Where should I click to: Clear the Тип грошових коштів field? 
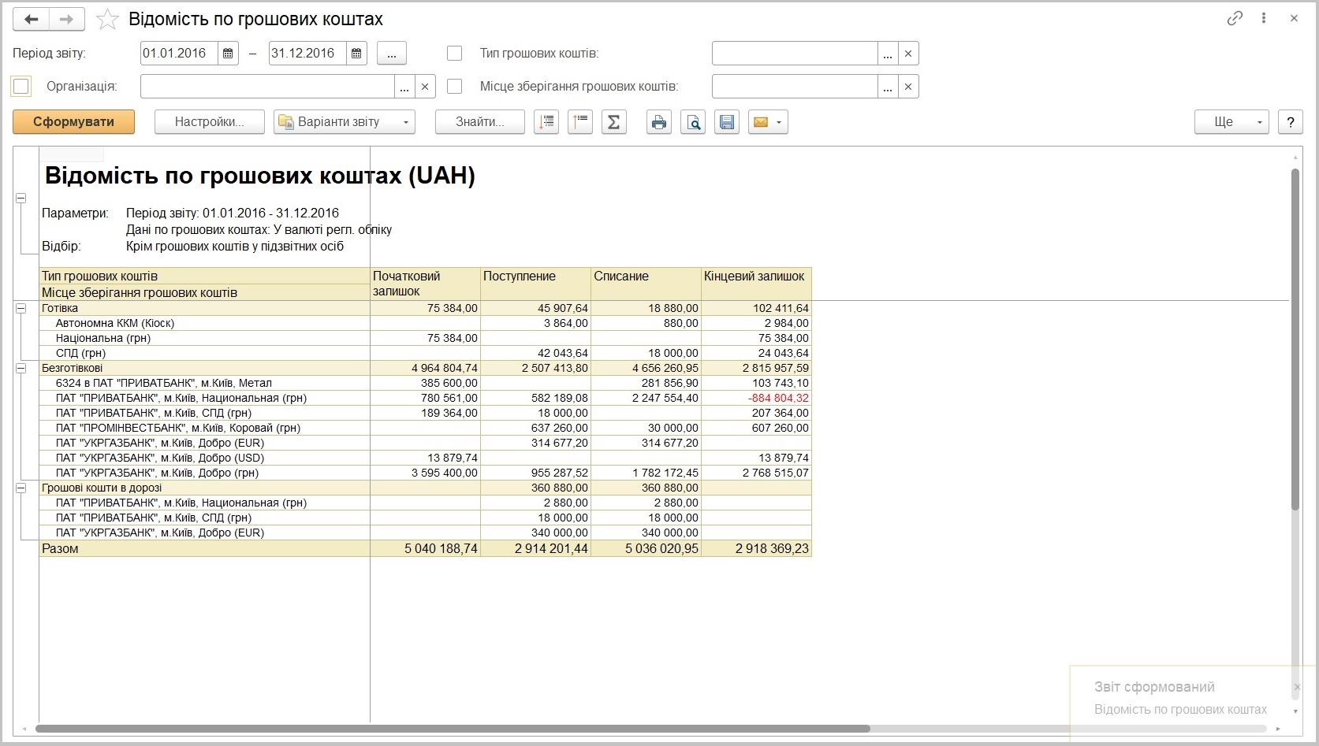click(908, 54)
